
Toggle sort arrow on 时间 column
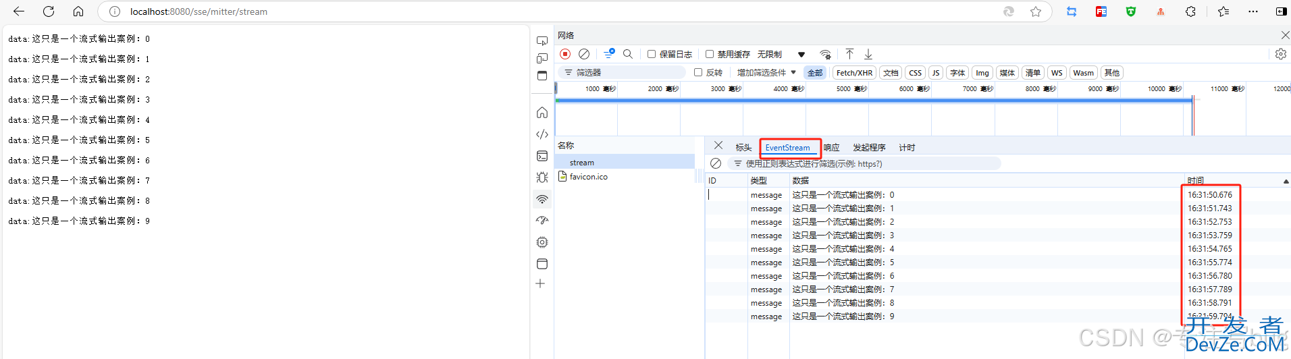click(1286, 181)
